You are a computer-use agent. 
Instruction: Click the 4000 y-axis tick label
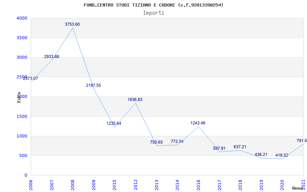pos(22,18)
